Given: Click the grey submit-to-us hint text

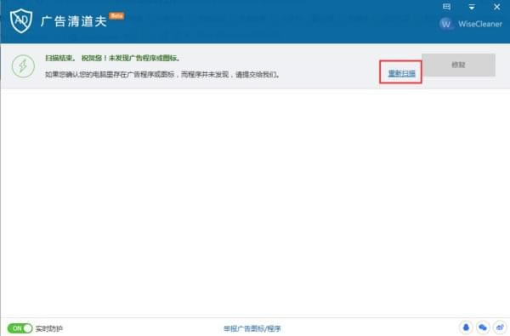Looking at the screenshot, I should (162, 75).
